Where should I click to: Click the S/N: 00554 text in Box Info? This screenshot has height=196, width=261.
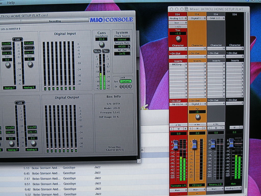coord(113,104)
